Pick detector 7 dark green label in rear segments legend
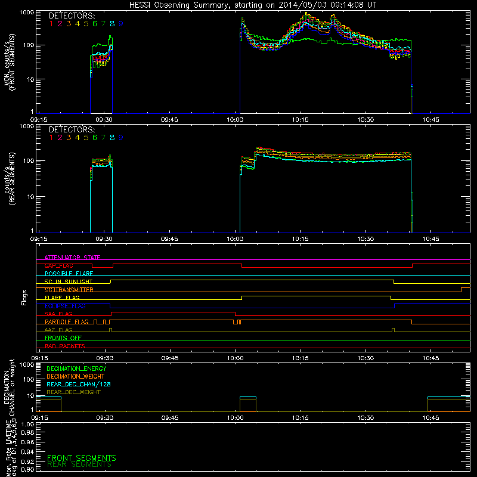 click(x=103, y=138)
